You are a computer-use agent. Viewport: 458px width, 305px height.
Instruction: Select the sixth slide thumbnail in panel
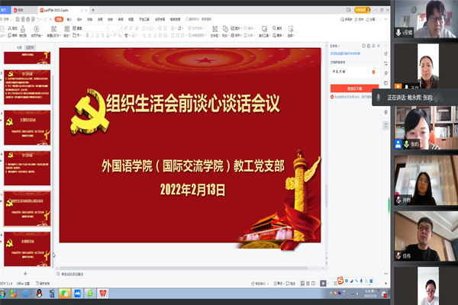click(27, 249)
